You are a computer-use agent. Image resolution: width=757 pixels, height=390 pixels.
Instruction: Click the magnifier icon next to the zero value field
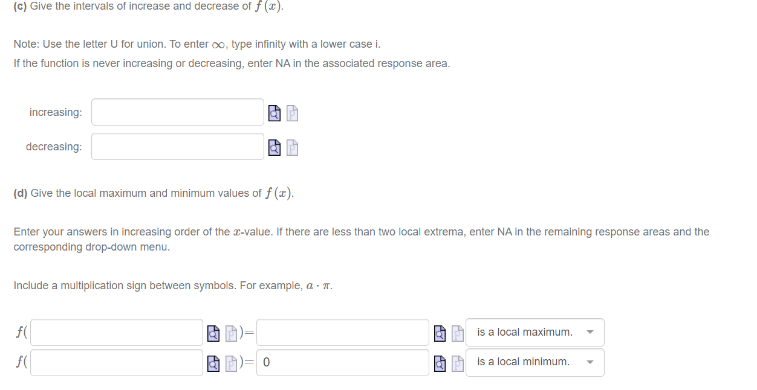click(x=440, y=362)
